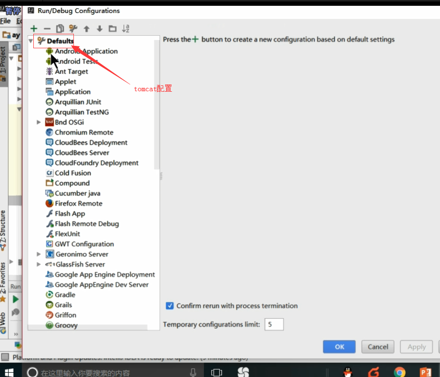Click the Grails icon
The height and width of the screenshot is (377, 440).
pyautogui.click(x=49, y=305)
